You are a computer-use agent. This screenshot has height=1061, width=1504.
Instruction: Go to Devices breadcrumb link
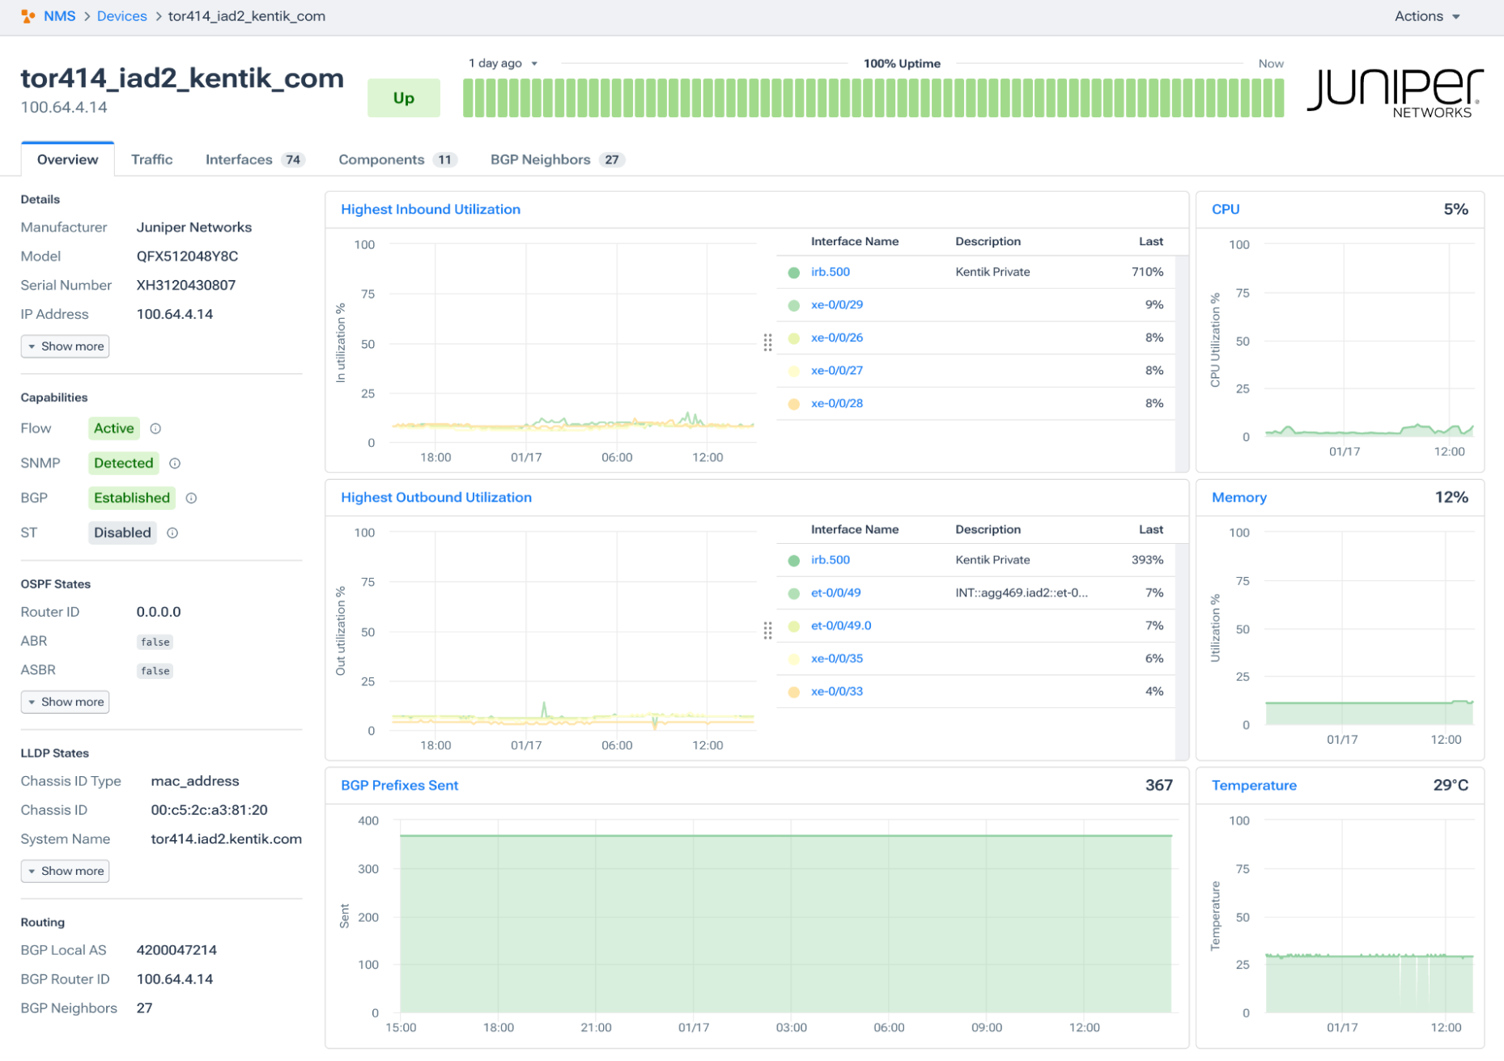click(122, 16)
